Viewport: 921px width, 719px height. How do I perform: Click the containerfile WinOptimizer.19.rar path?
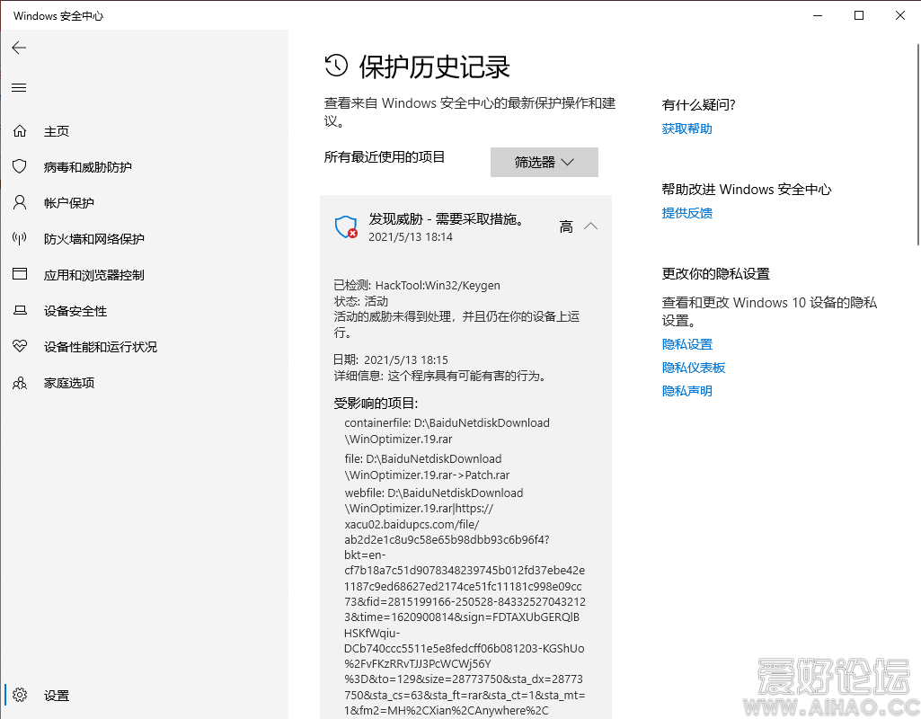tap(447, 431)
